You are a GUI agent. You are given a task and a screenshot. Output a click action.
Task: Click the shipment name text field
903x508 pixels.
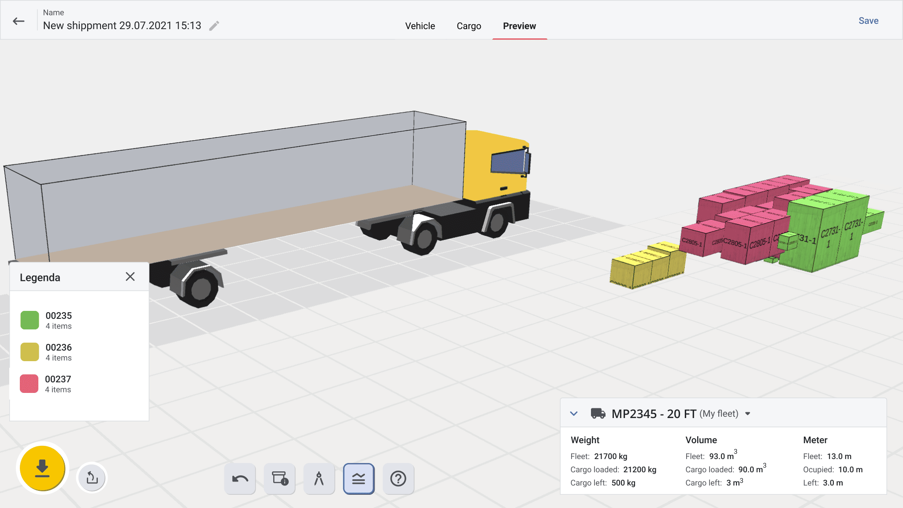(x=122, y=26)
